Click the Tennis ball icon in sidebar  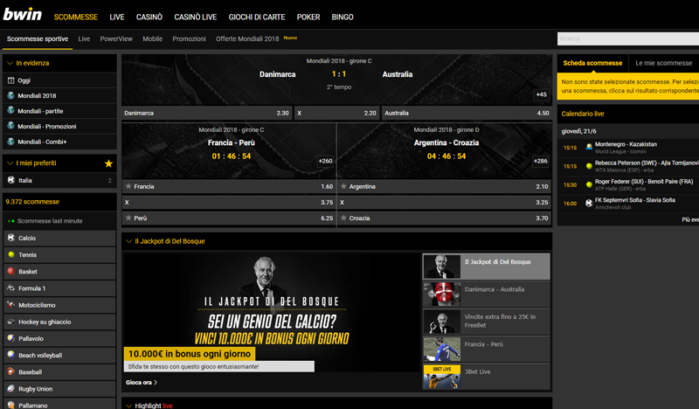[x=10, y=254]
